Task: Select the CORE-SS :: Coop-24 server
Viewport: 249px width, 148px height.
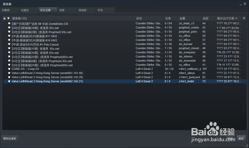Action: (x=125, y=69)
